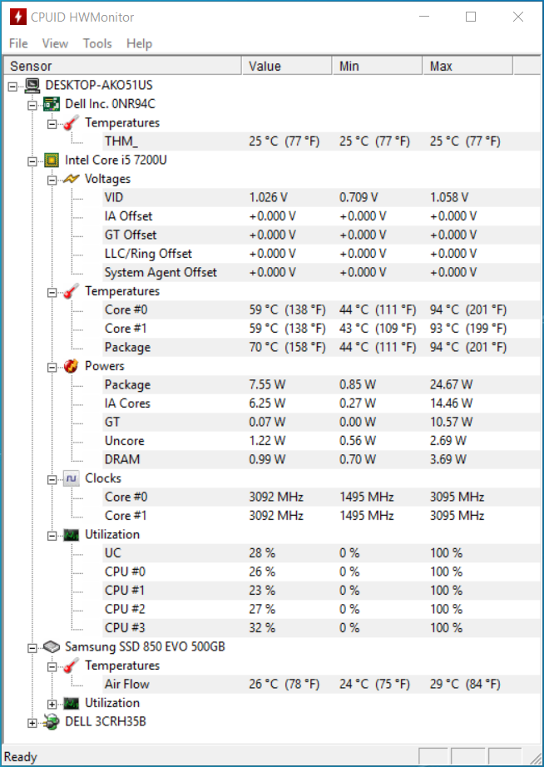Click the Intel Core i5 7200U chip icon

tap(52, 161)
